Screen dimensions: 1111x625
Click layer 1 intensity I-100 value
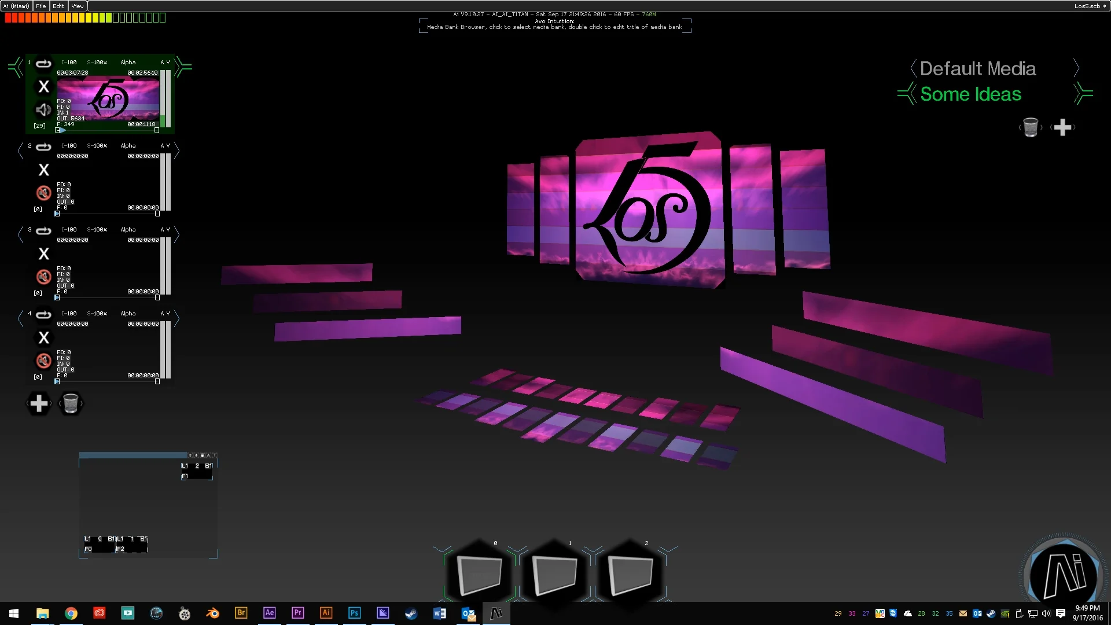[x=69, y=62]
